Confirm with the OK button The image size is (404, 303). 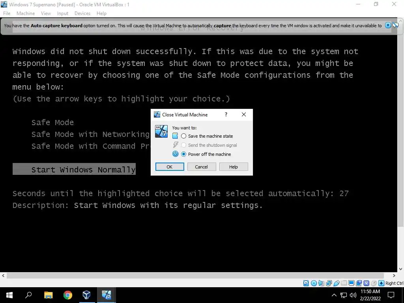point(170,167)
